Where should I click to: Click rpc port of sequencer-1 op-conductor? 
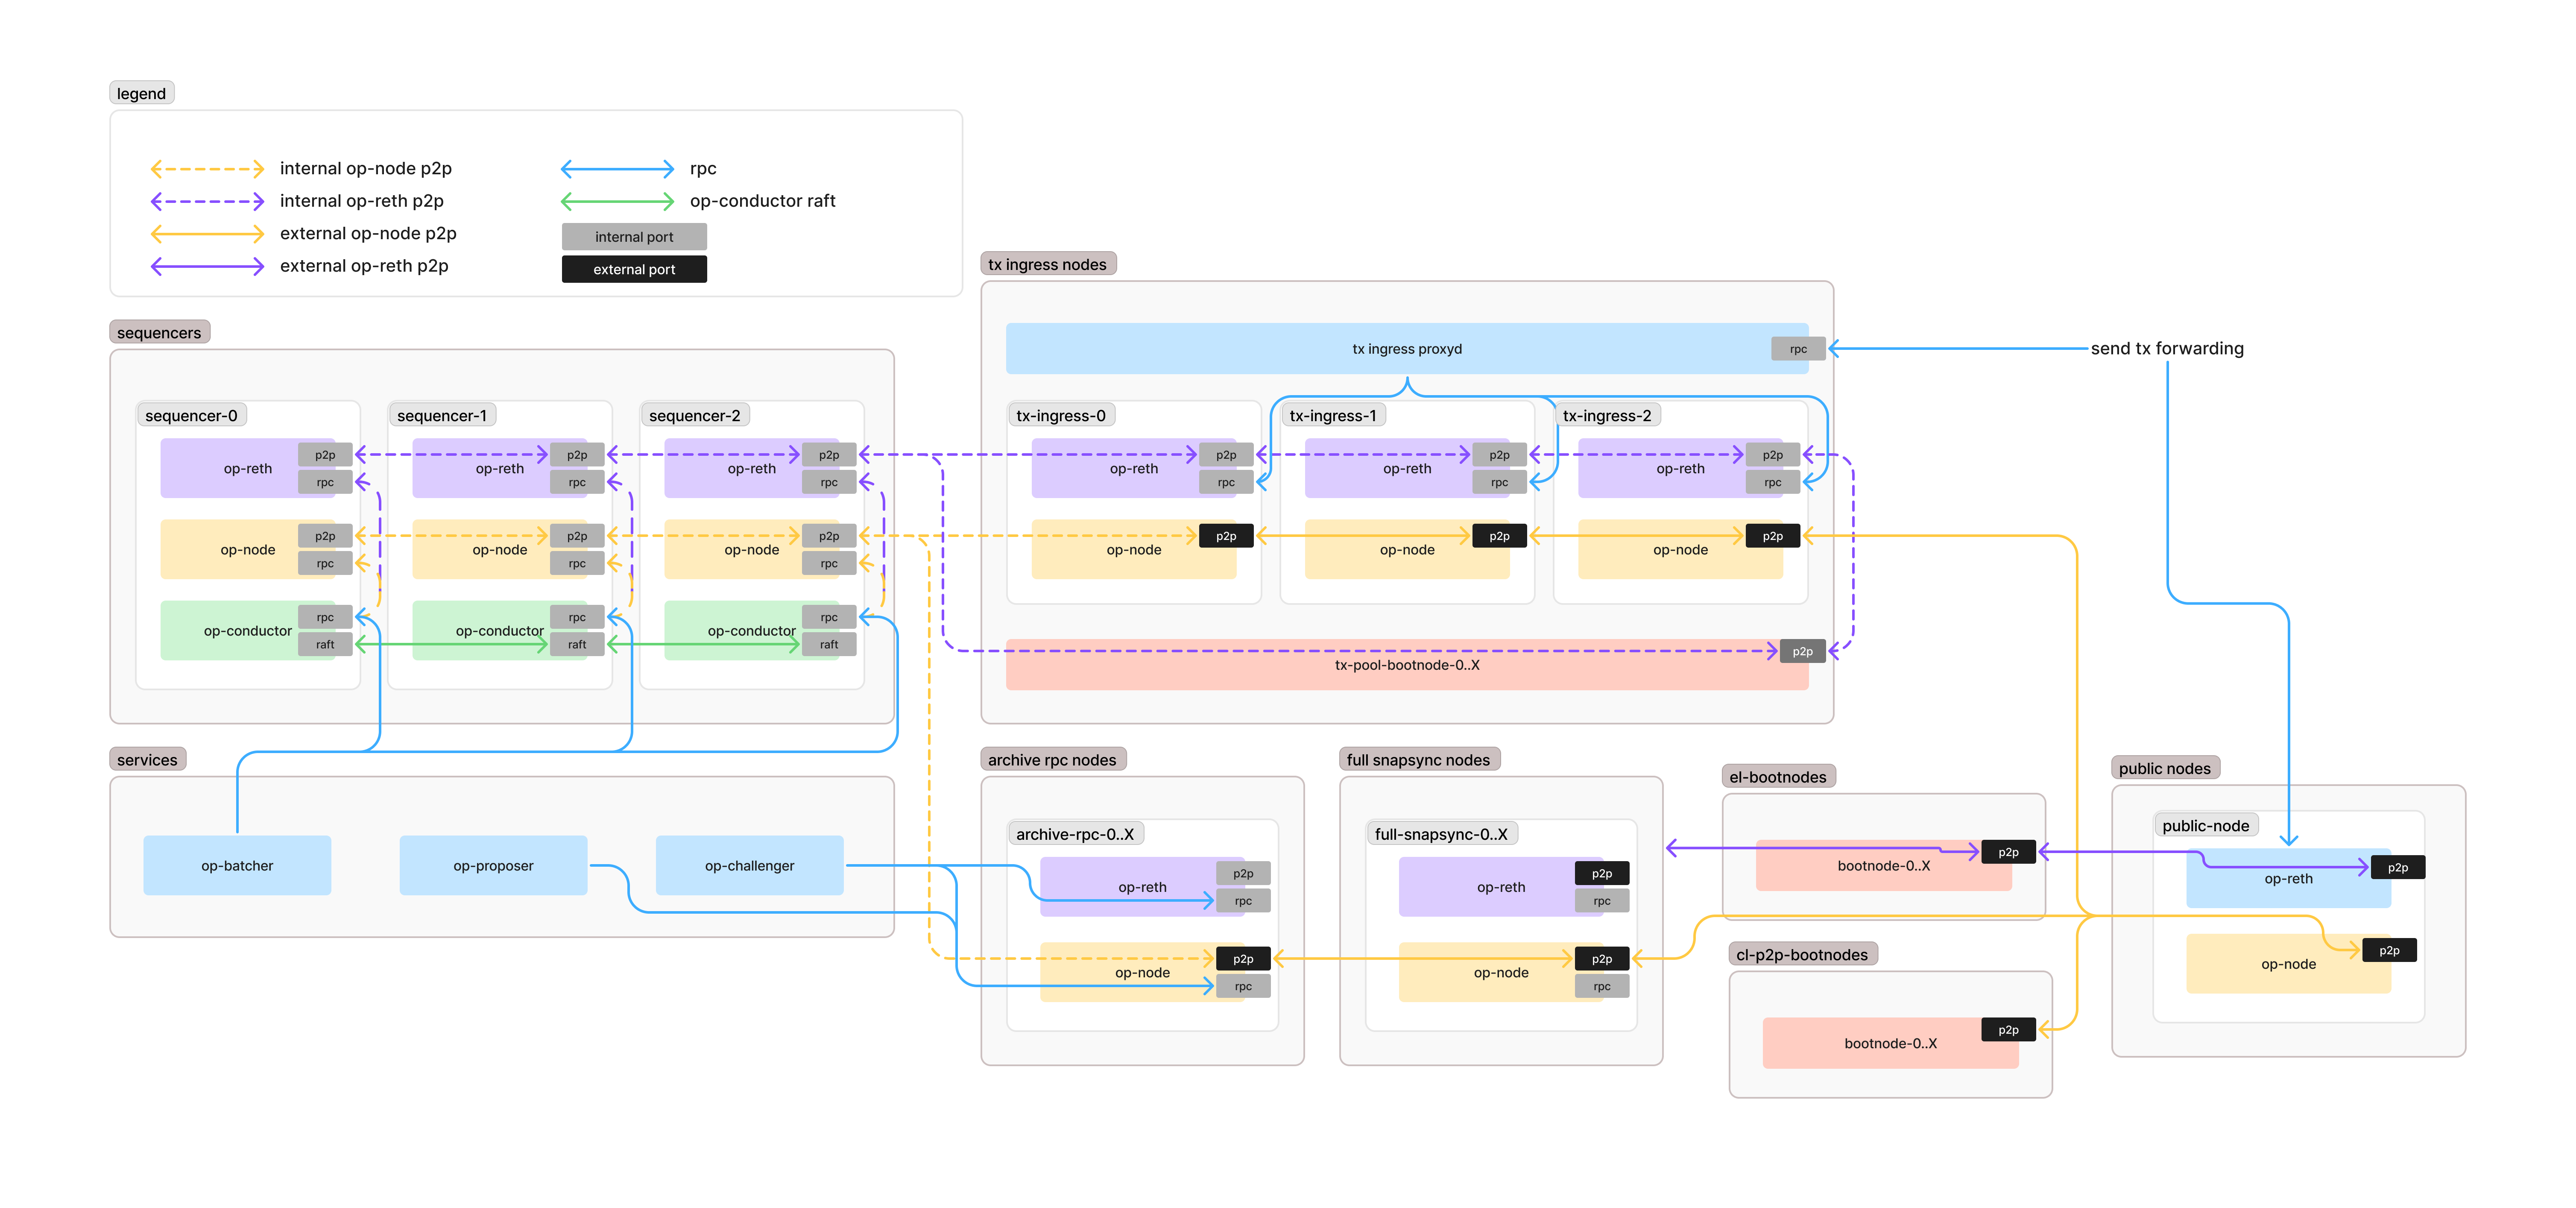click(577, 617)
